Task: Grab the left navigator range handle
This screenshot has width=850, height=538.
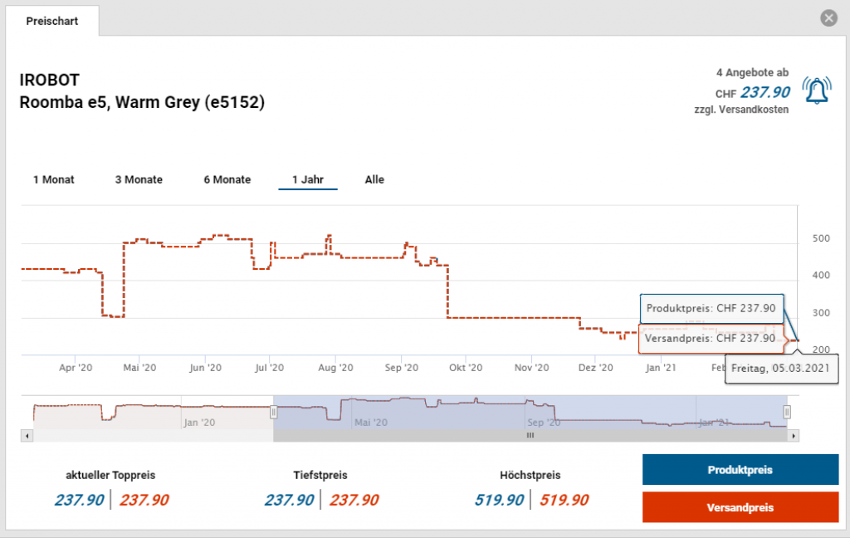Action: (274, 413)
